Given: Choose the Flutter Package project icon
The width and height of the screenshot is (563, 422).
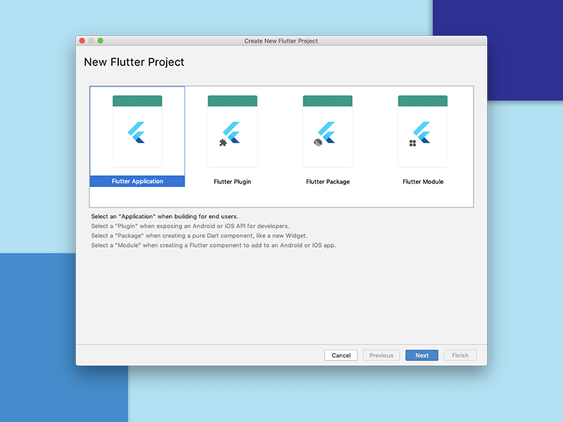Looking at the screenshot, I should [x=327, y=131].
